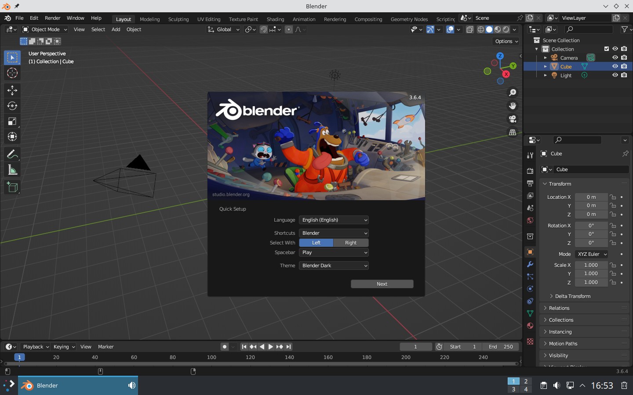Click the Next button
Screen dimensions: 633x395
click(x=382, y=284)
